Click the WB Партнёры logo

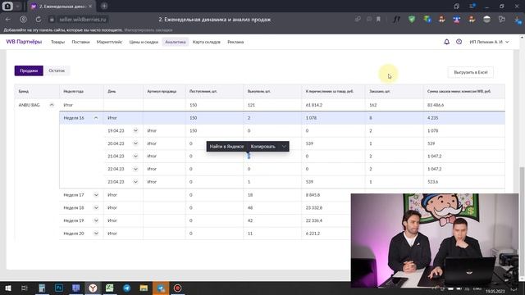click(x=24, y=42)
